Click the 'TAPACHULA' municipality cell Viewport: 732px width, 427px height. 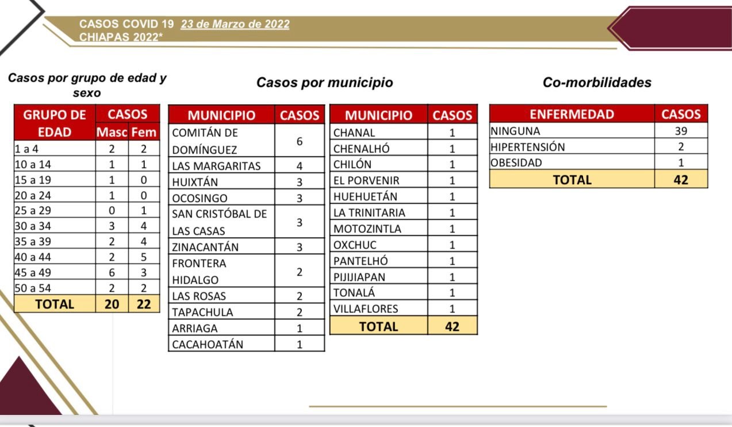pyautogui.click(x=221, y=312)
